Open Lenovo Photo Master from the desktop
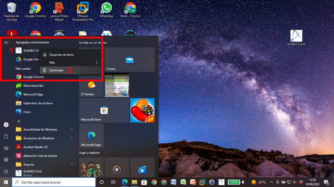334x187 pixels. 59,8
